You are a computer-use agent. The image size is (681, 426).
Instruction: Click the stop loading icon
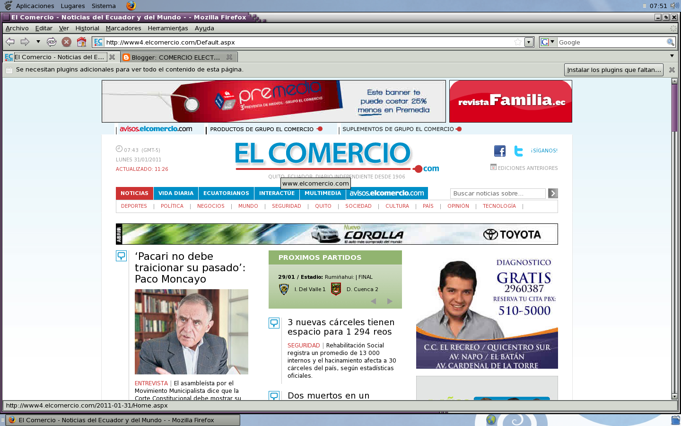click(66, 42)
